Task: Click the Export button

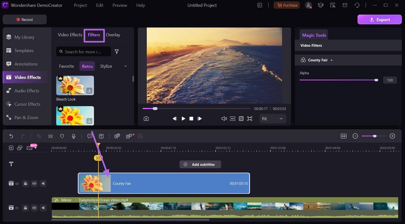Action: point(379,19)
